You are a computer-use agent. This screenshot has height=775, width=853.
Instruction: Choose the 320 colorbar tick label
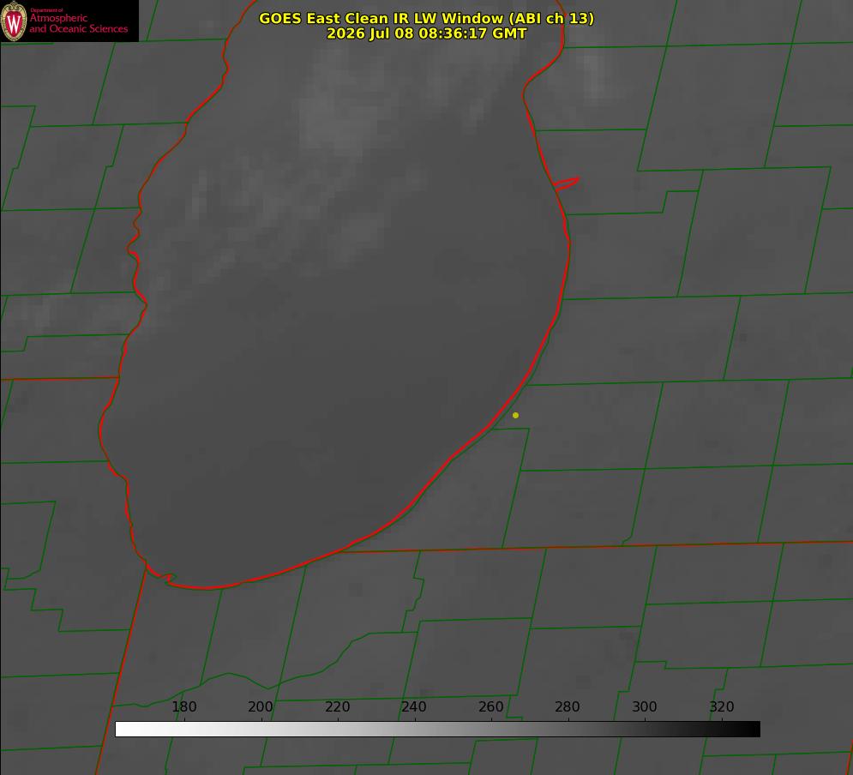[722, 706]
